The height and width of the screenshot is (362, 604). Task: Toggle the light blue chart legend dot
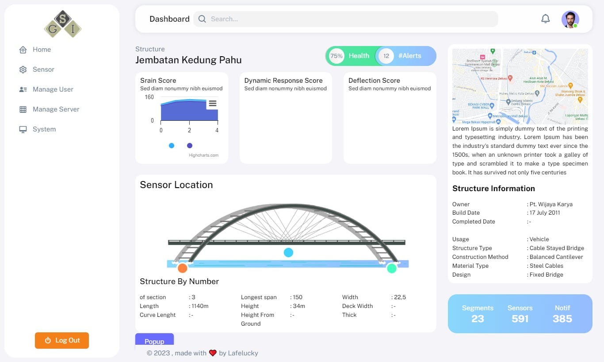172,146
